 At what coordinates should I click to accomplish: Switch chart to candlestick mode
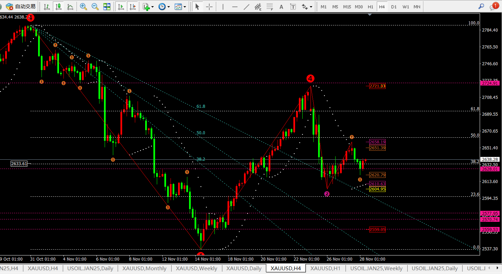[x=59, y=7]
